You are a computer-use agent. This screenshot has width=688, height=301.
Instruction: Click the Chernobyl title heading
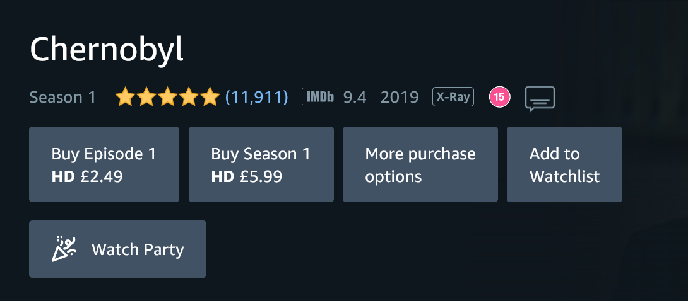pyautogui.click(x=107, y=50)
